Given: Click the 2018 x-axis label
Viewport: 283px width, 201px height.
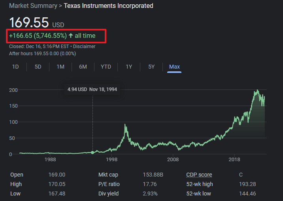Looking at the screenshot, I should [234, 160].
